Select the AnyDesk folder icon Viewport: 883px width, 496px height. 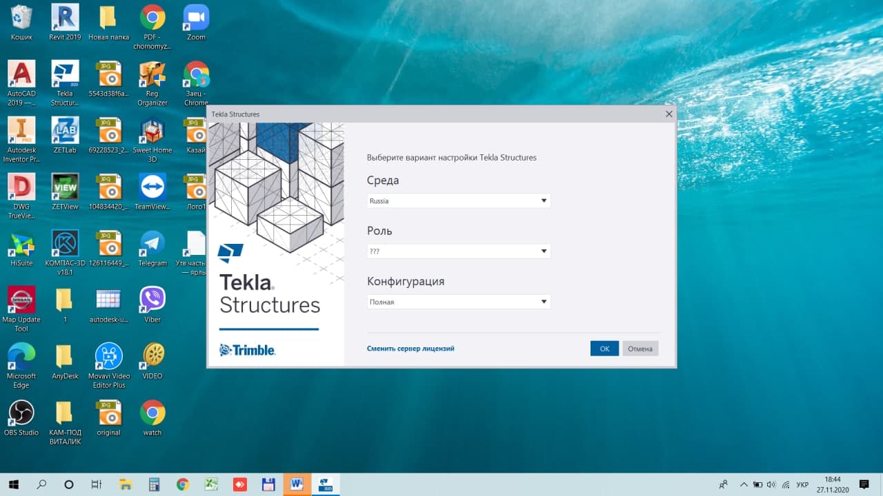click(65, 362)
